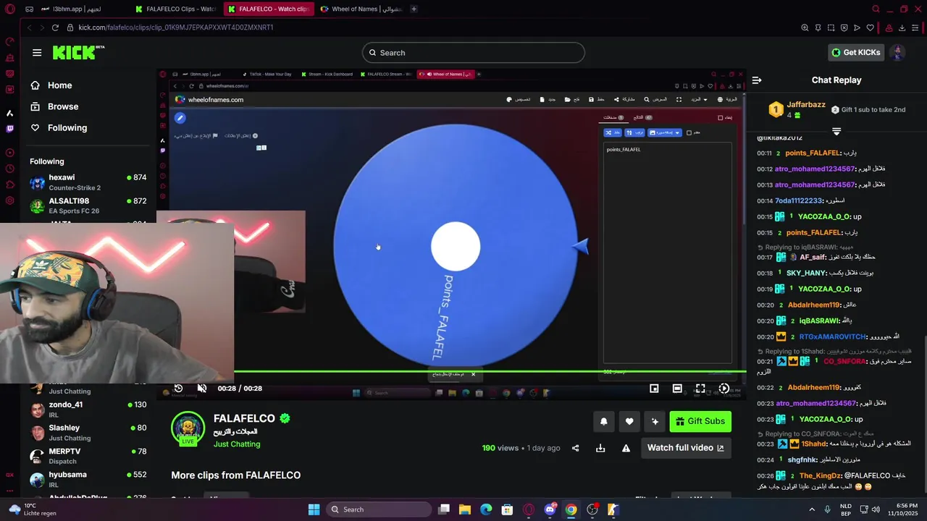Click username SKY_HANY in chat

click(x=806, y=273)
